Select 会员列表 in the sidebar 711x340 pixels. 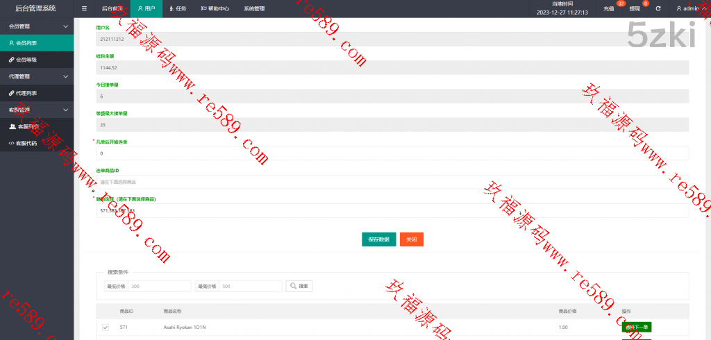[28, 43]
